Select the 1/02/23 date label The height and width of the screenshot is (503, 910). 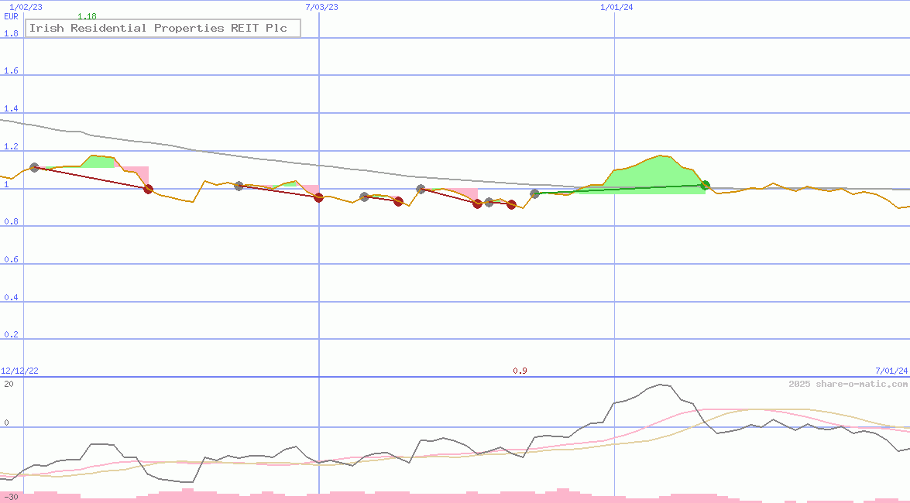[x=26, y=5]
